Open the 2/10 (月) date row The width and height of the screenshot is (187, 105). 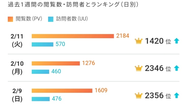(94, 68)
